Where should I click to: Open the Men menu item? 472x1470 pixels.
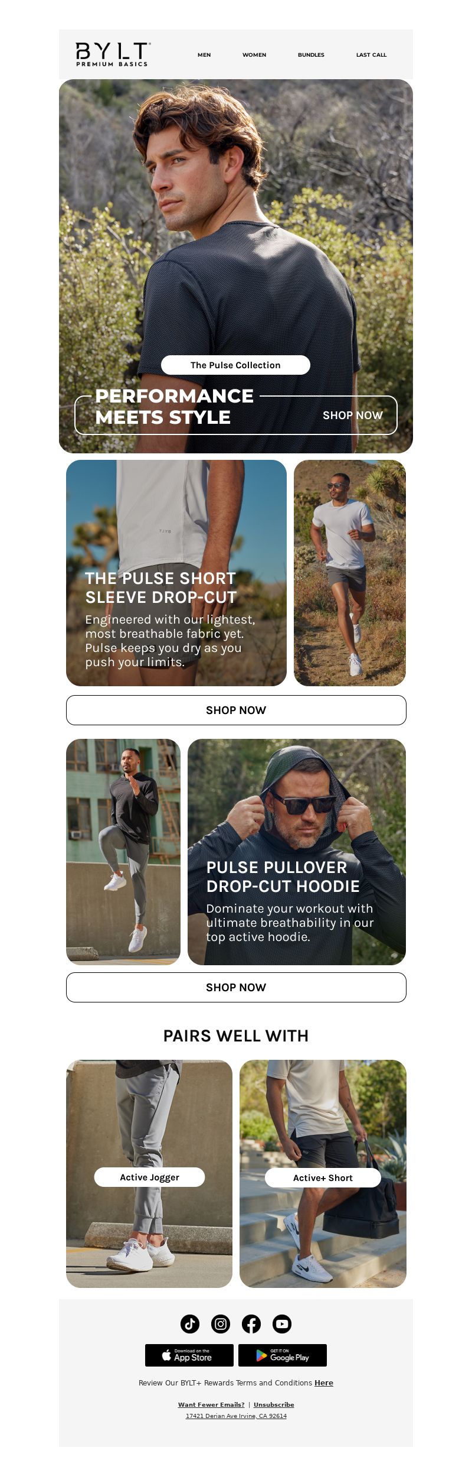tap(204, 55)
